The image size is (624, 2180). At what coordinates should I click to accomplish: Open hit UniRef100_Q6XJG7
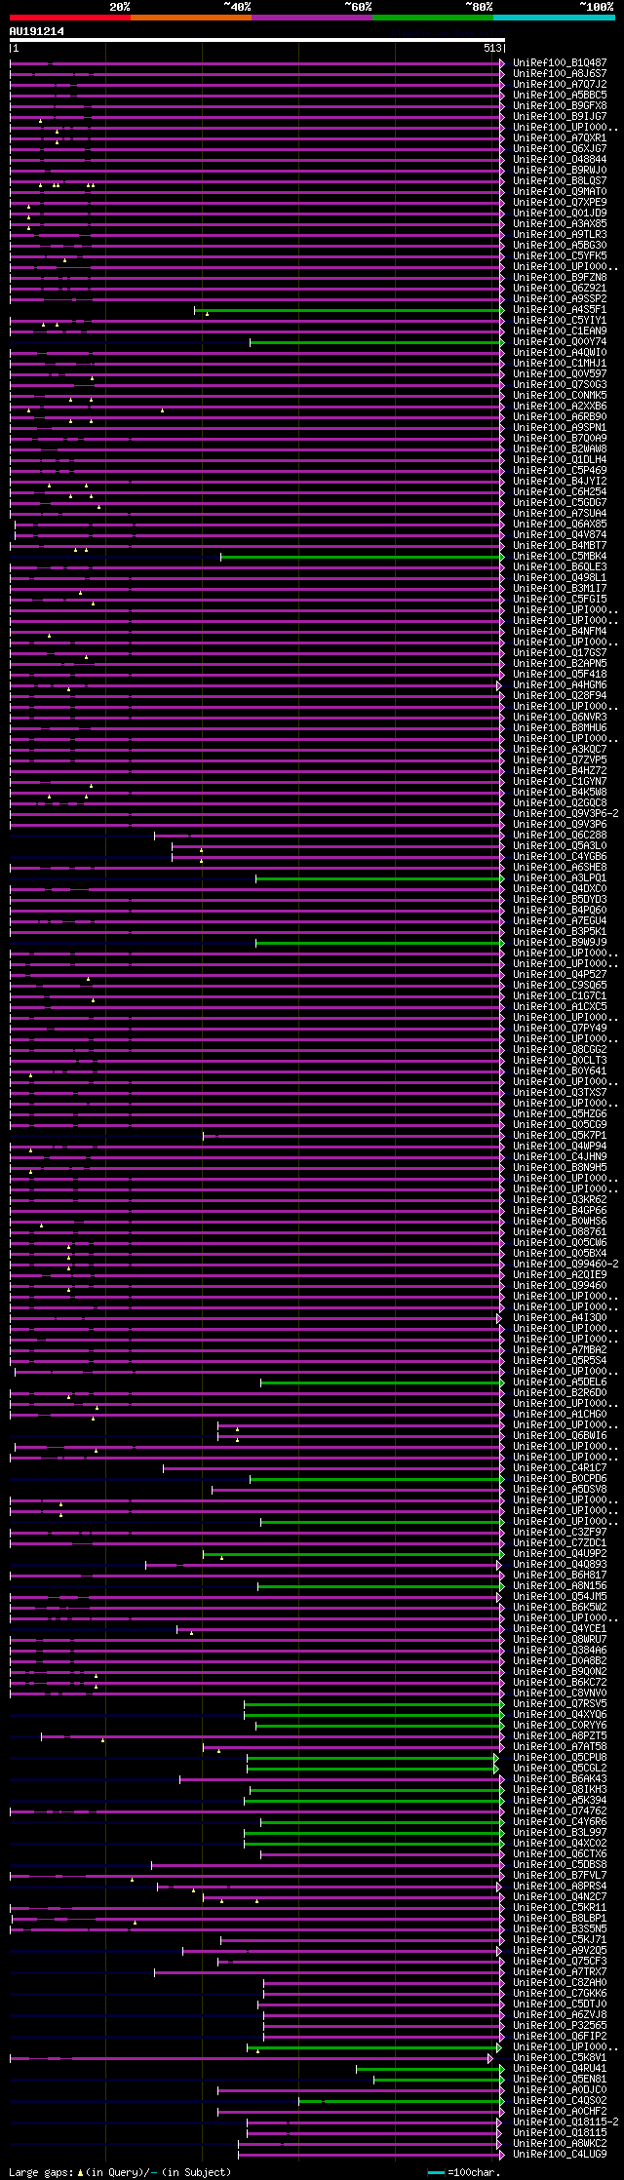(x=560, y=148)
